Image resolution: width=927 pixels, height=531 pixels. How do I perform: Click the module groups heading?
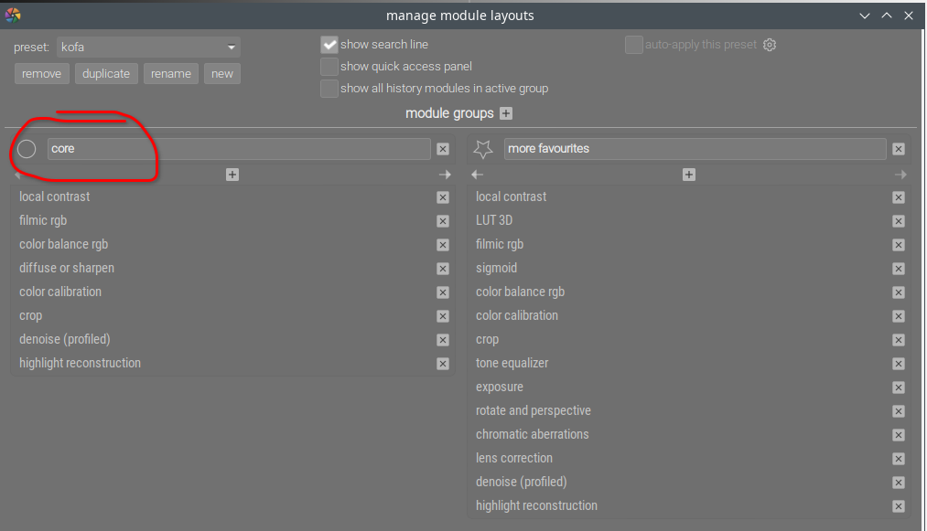[x=449, y=113]
